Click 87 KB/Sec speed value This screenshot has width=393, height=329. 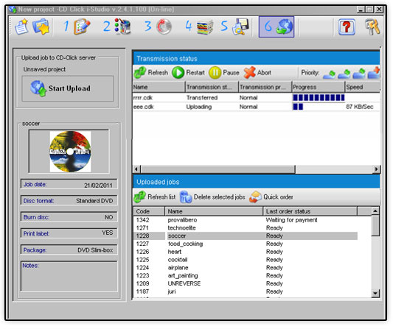360,107
